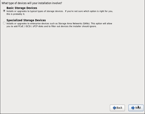Click the 'What type of devices' question heading

point(32,3)
